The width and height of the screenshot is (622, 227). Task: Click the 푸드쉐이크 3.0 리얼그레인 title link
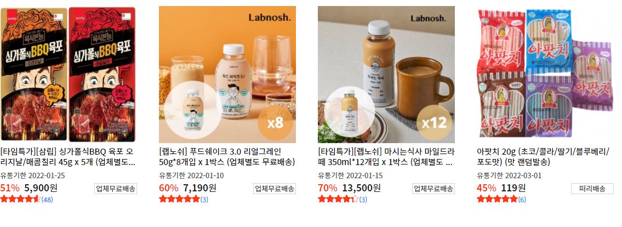click(227, 157)
